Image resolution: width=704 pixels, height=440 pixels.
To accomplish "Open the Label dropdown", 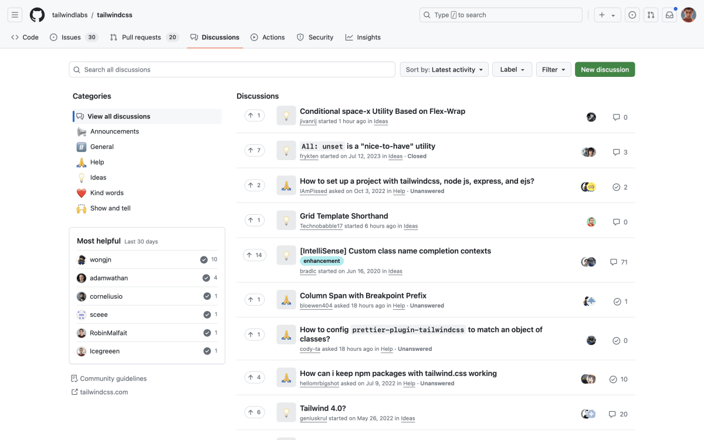I will 512,69.
